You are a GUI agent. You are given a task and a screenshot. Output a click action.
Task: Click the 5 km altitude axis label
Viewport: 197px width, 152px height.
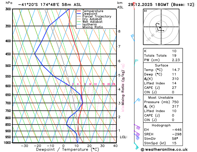[x=119, y=75]
